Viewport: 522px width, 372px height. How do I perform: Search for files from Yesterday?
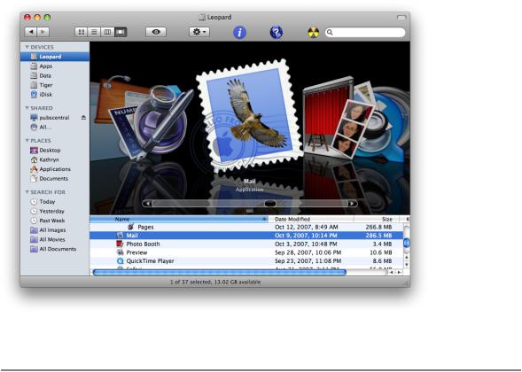tap(55, 212)
